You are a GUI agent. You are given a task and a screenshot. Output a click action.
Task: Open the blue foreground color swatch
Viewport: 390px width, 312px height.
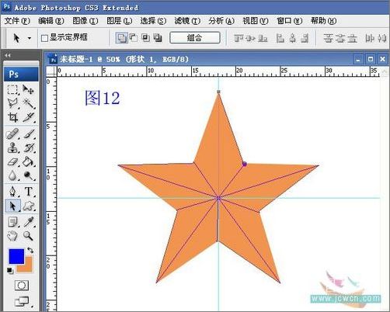click(16, 256)
